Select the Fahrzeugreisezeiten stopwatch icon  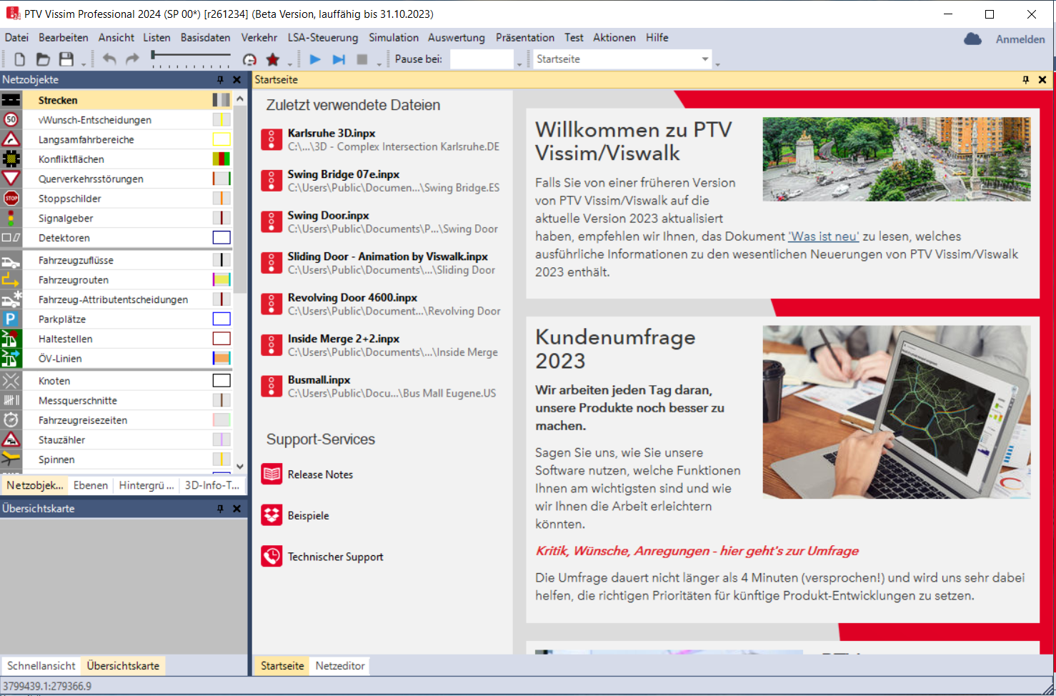tap(11, 420)
